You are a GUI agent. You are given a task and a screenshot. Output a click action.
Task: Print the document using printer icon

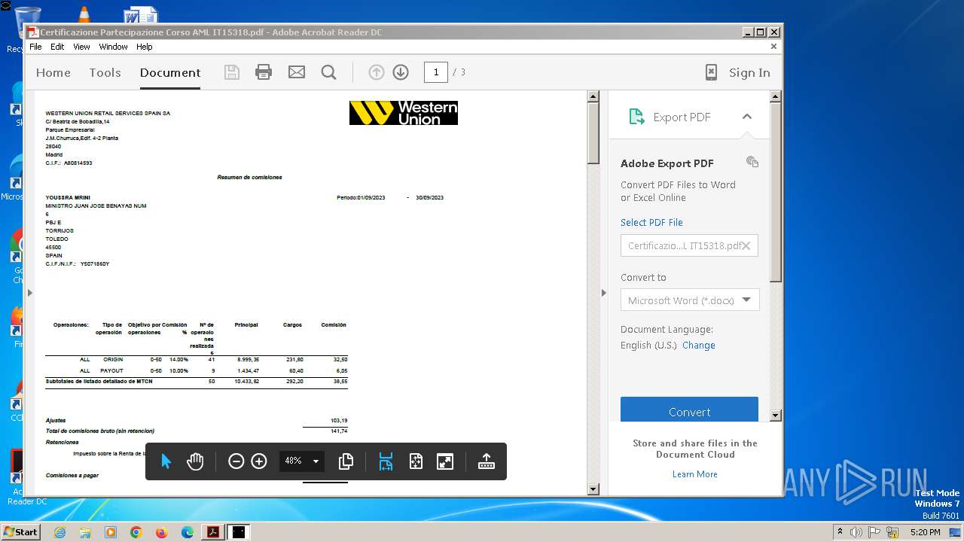pos(264,72)
